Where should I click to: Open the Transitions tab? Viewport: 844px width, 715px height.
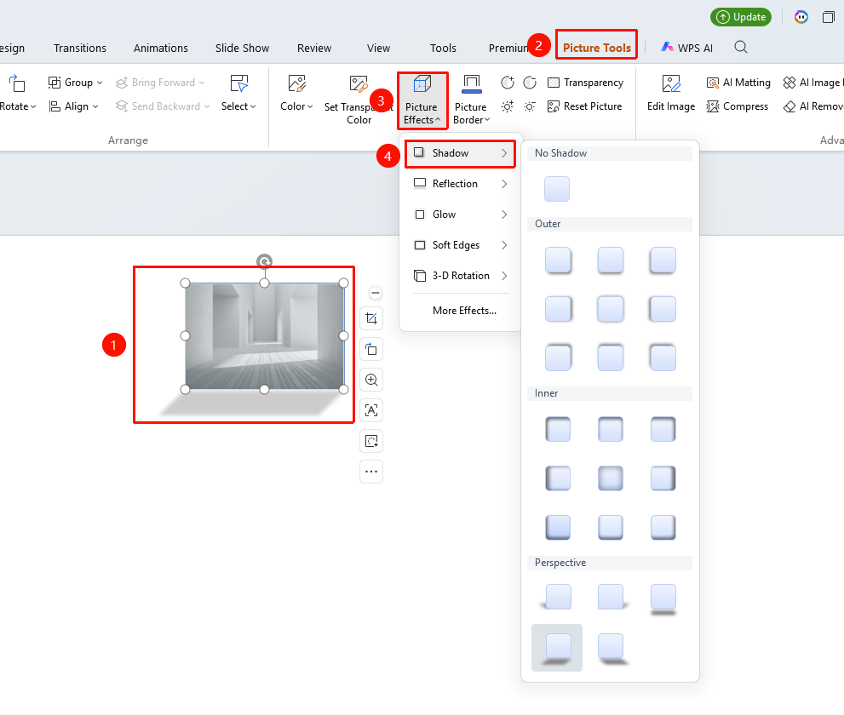point(80,48)
